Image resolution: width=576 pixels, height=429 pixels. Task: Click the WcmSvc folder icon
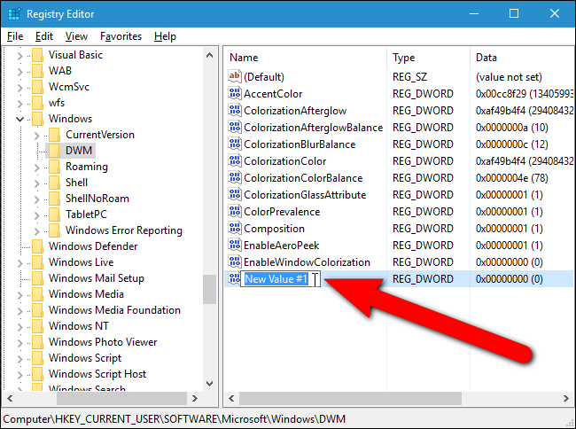coord(37,87)
